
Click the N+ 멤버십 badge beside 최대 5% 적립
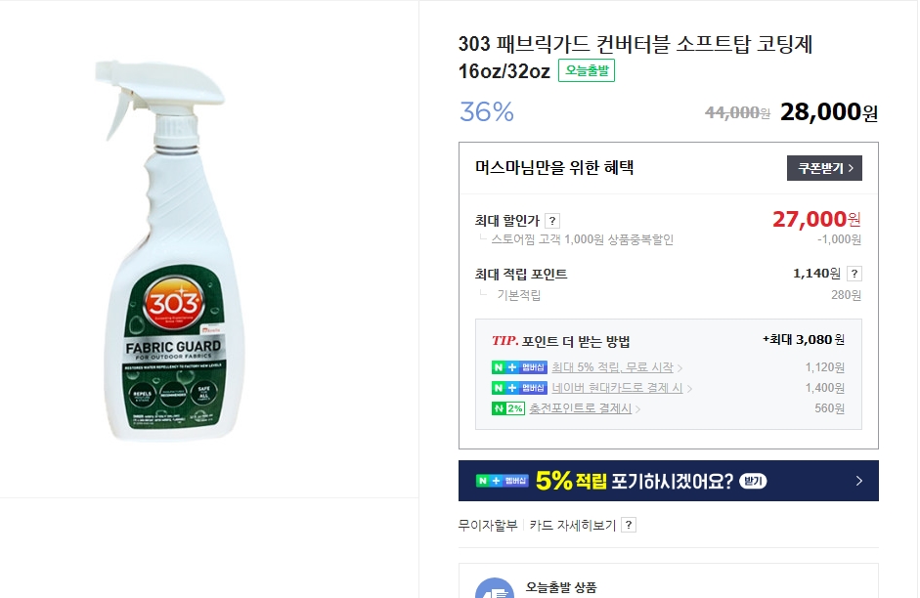(519, 367)
